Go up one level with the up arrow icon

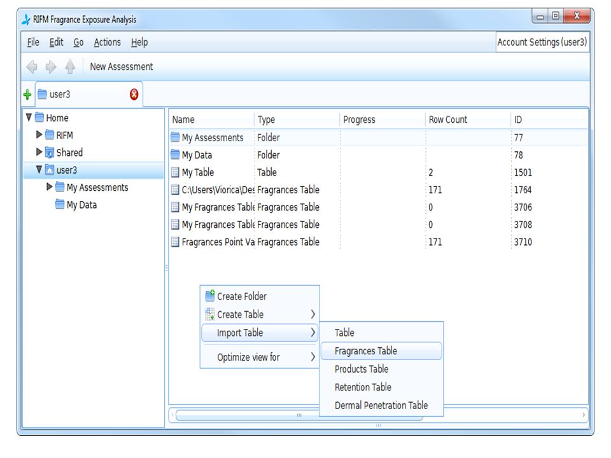pyautogui.click(x=70, y=67)
